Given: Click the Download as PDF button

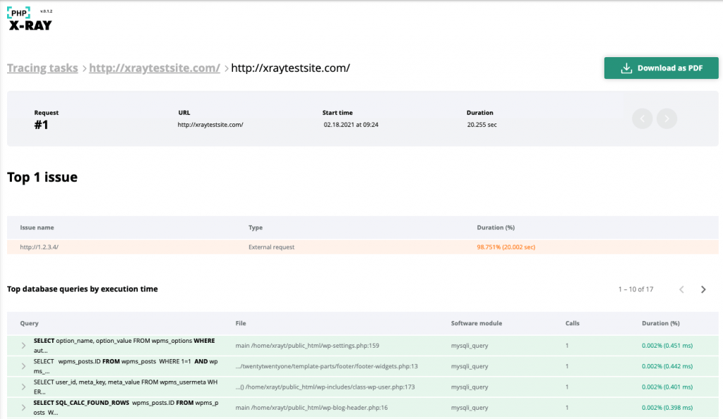Looking at the screenshot, I should pos(661,68).
